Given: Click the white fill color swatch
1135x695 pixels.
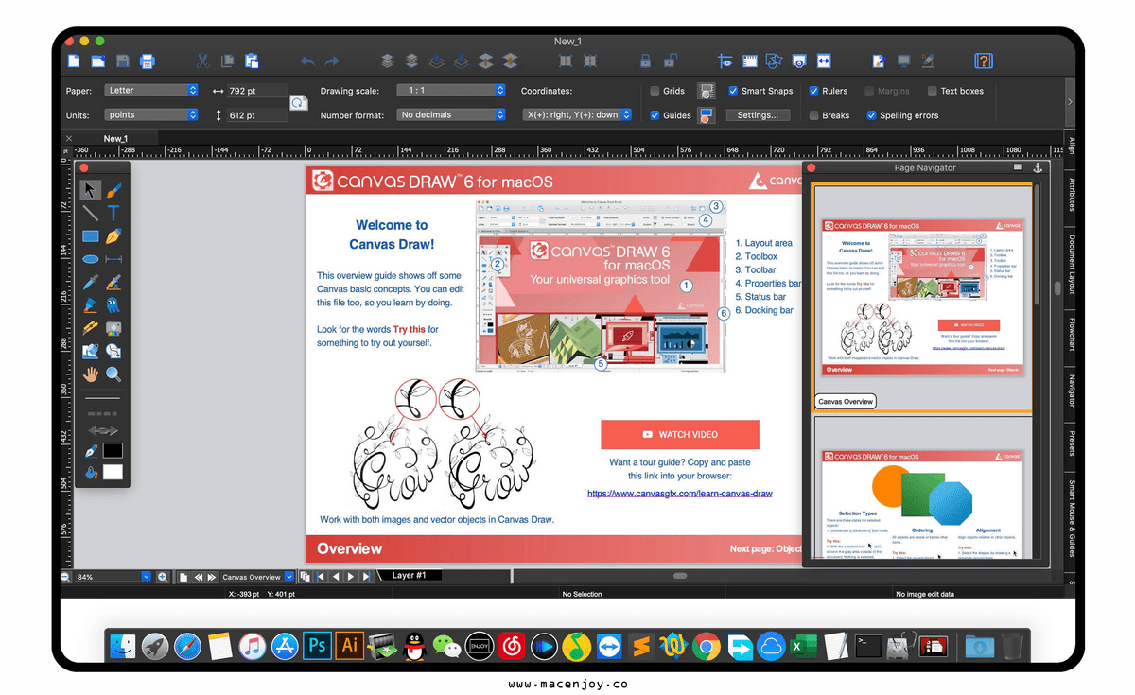Looking at the screenshot, I should coord(113,472).
